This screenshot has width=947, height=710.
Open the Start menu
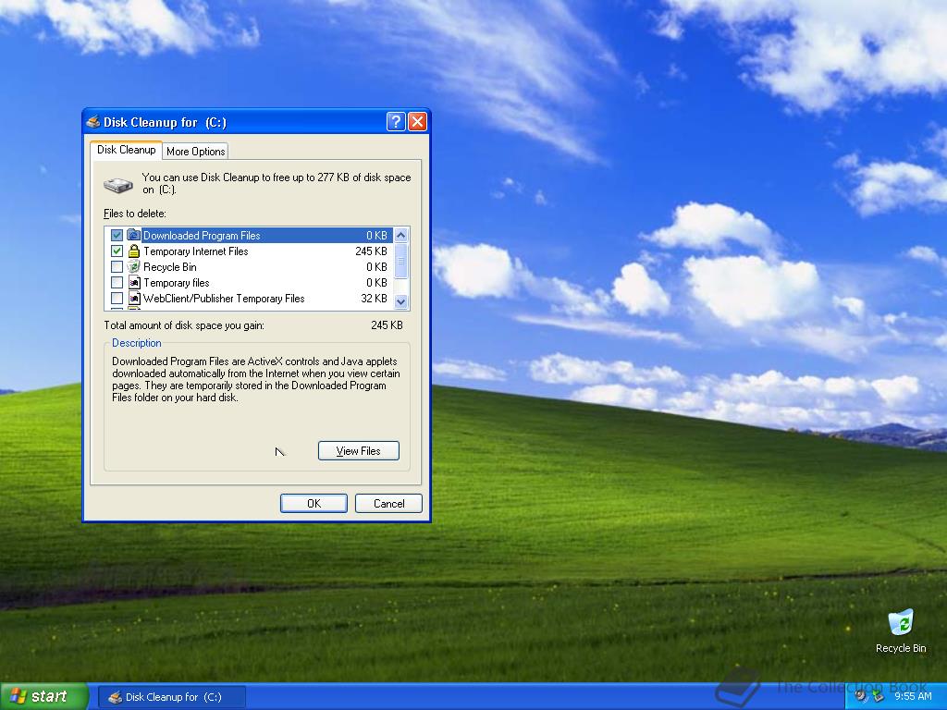[43, 696]
